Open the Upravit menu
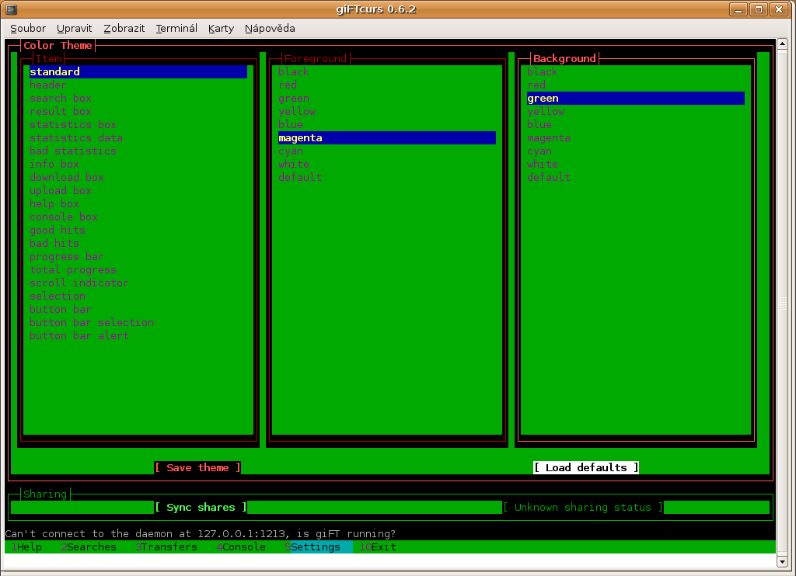The height and width of the screenshot is (576, 796). [74, 29]
